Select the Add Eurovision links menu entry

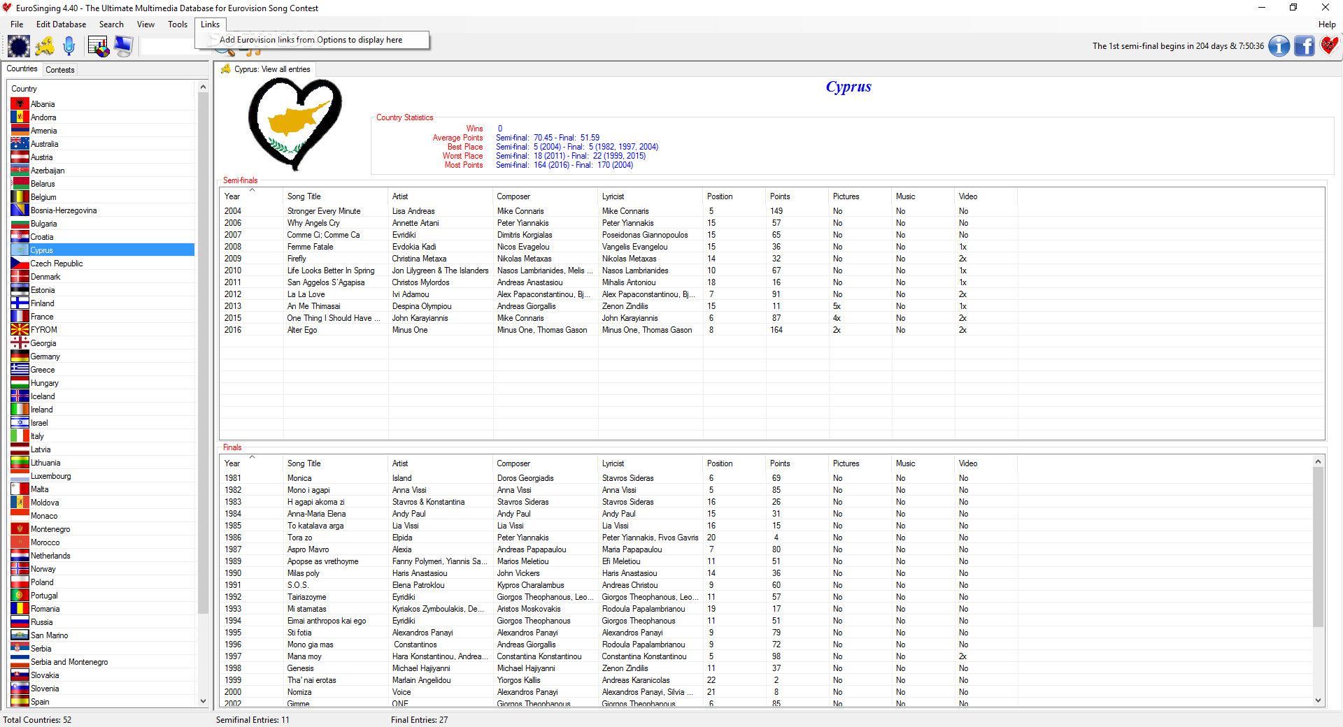(311, 40)
